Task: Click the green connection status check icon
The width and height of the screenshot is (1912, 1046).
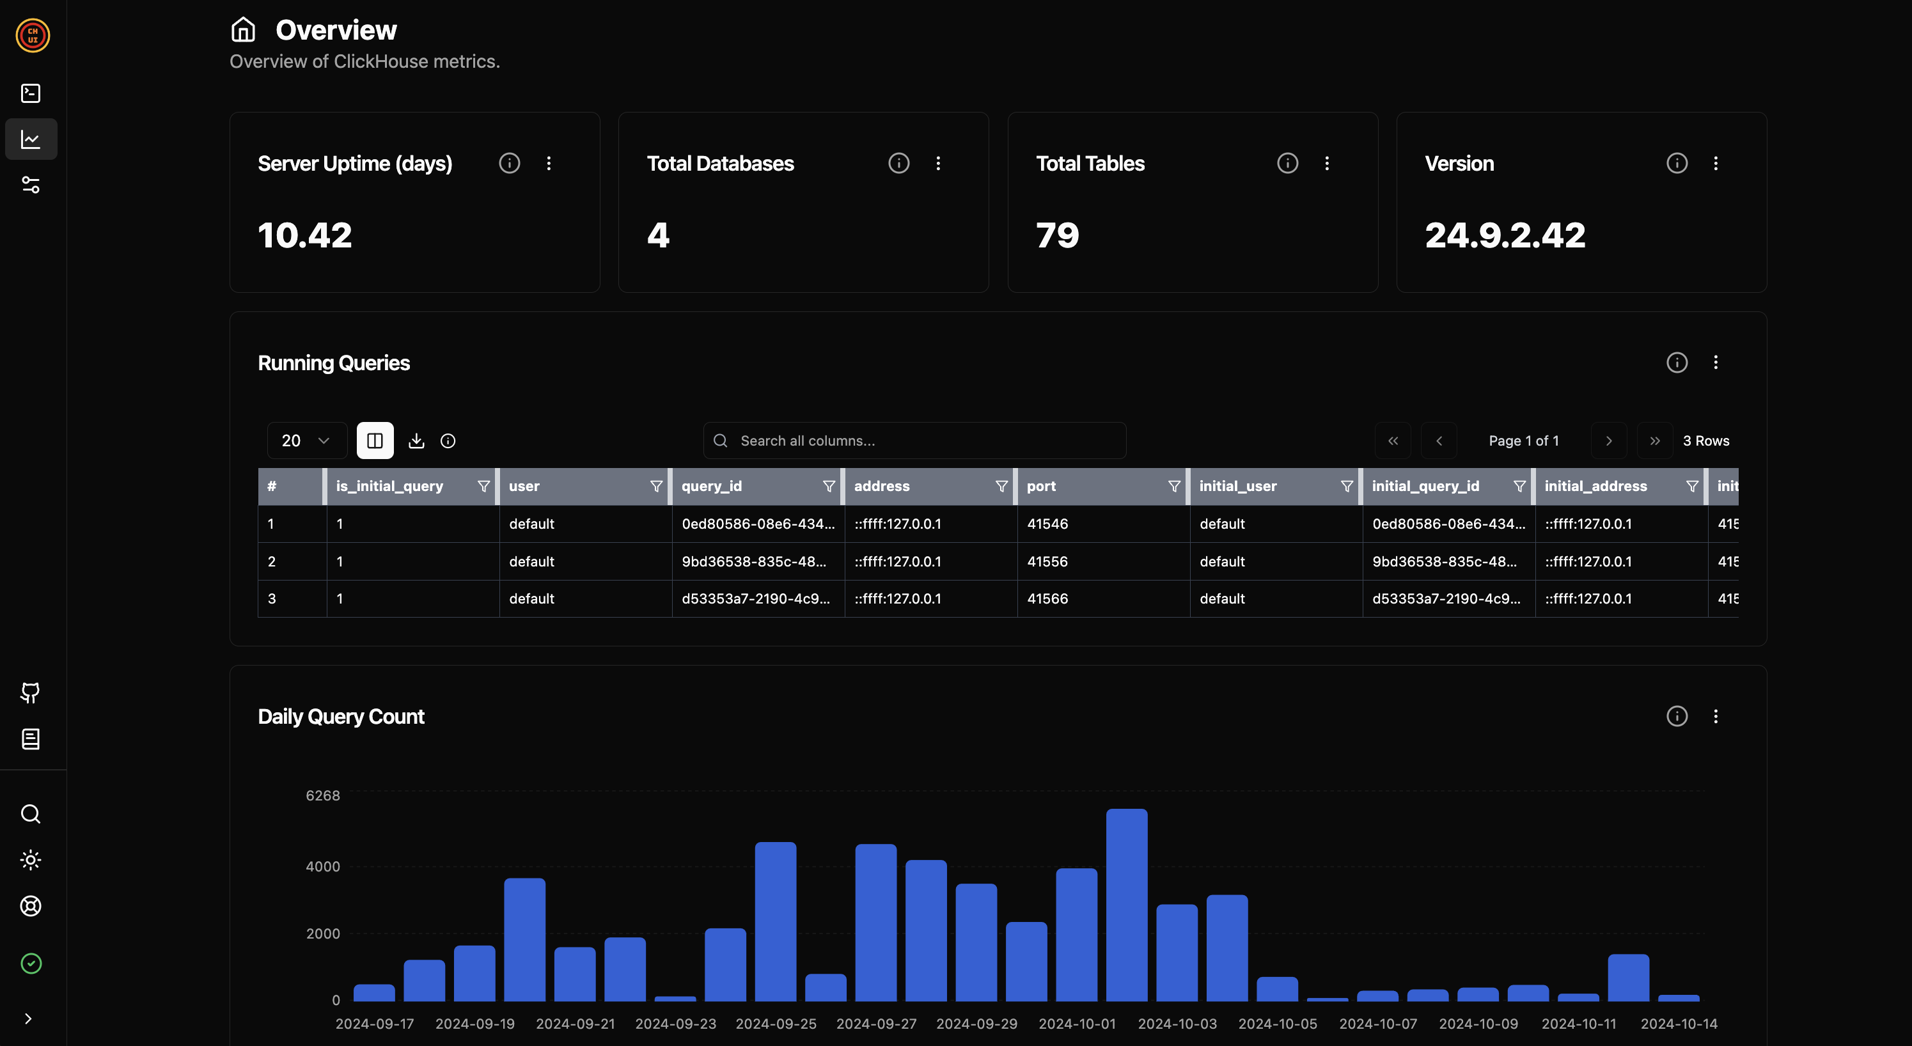Action: click(31, 964)
